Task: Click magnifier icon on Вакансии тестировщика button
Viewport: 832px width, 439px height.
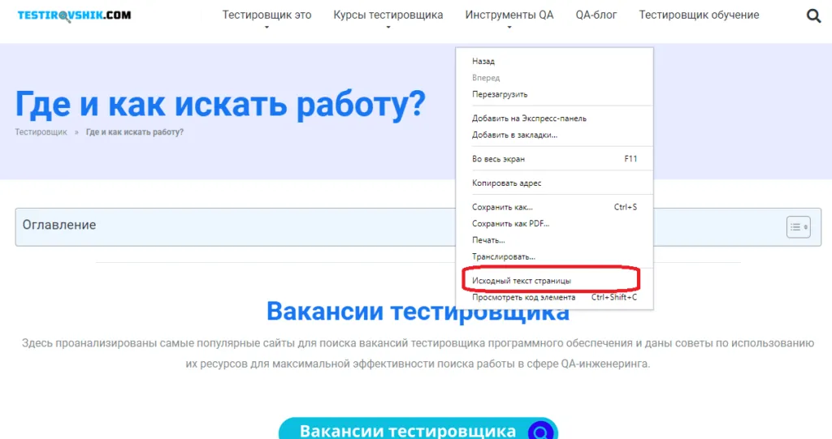Action: 541,432
